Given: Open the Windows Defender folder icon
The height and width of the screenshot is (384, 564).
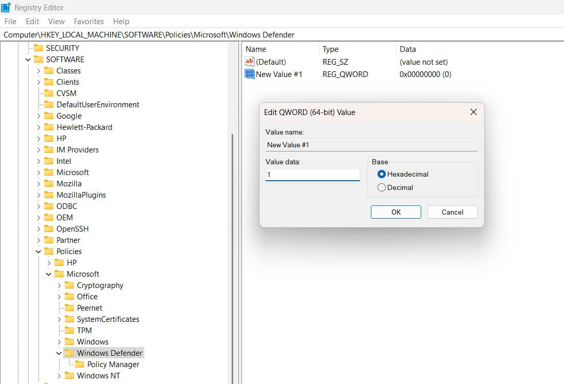Looking at the screenshot, I should click(x=70, y=353).
